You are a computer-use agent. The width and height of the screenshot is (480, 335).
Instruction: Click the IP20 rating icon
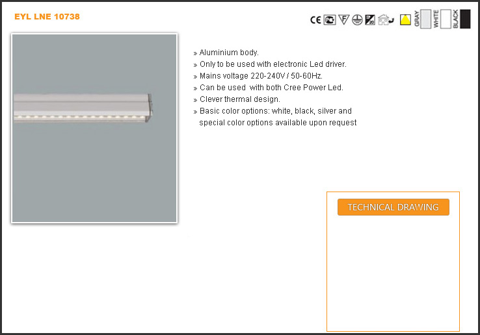pyautogui.click(x=370, y=20)
